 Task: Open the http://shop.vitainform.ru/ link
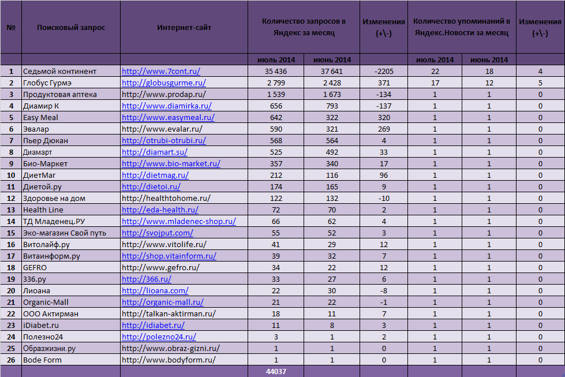169,256
